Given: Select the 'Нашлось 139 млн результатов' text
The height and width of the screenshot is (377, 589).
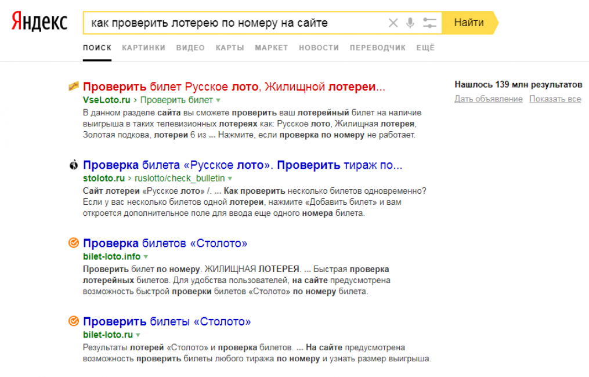Looking at the screenshot, I should 518,85.
